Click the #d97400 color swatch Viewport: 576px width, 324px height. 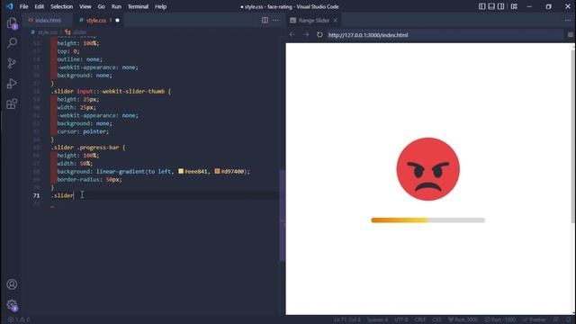217,171
